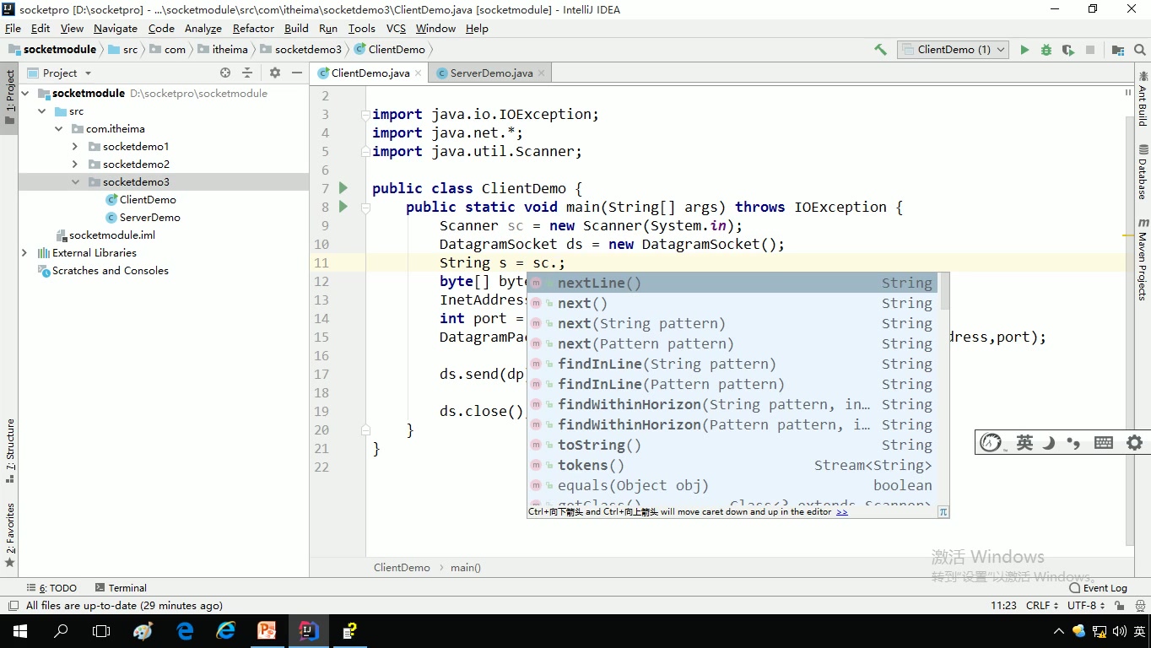Switch to ServerDemo.java tab
Screen dimensions: 1151x648
coord(491,73)
